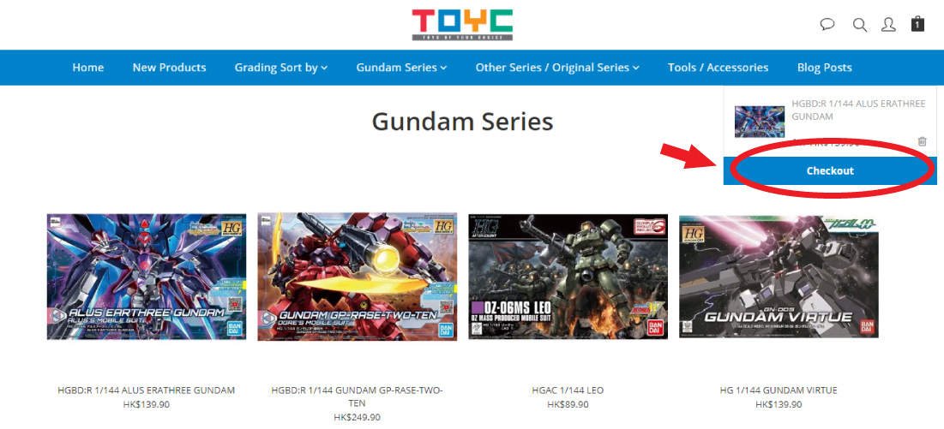Click the TOYC logo

pyautogui.click(x=462, y=25)
